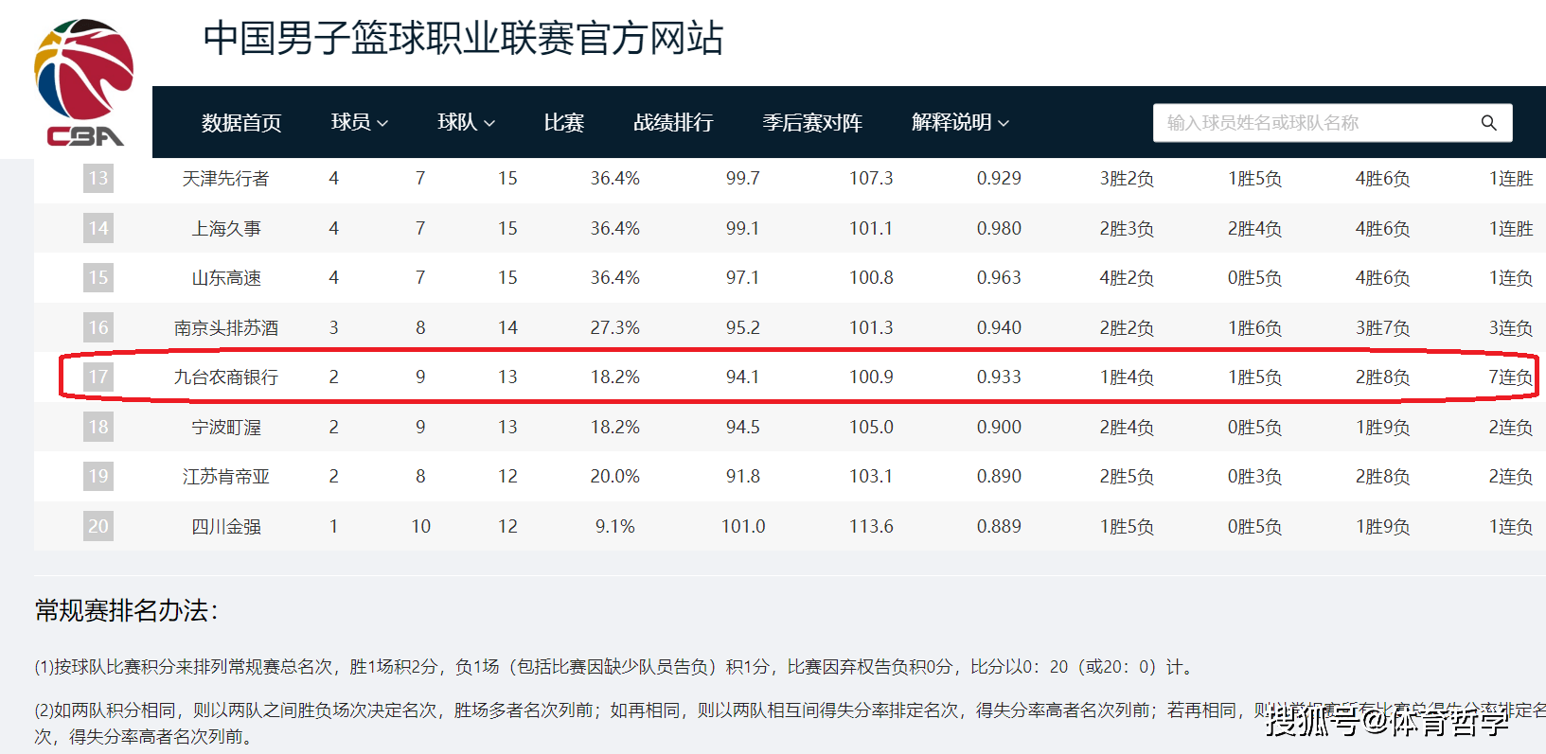Click the 宁波町渥 team name

pos(226,428)
